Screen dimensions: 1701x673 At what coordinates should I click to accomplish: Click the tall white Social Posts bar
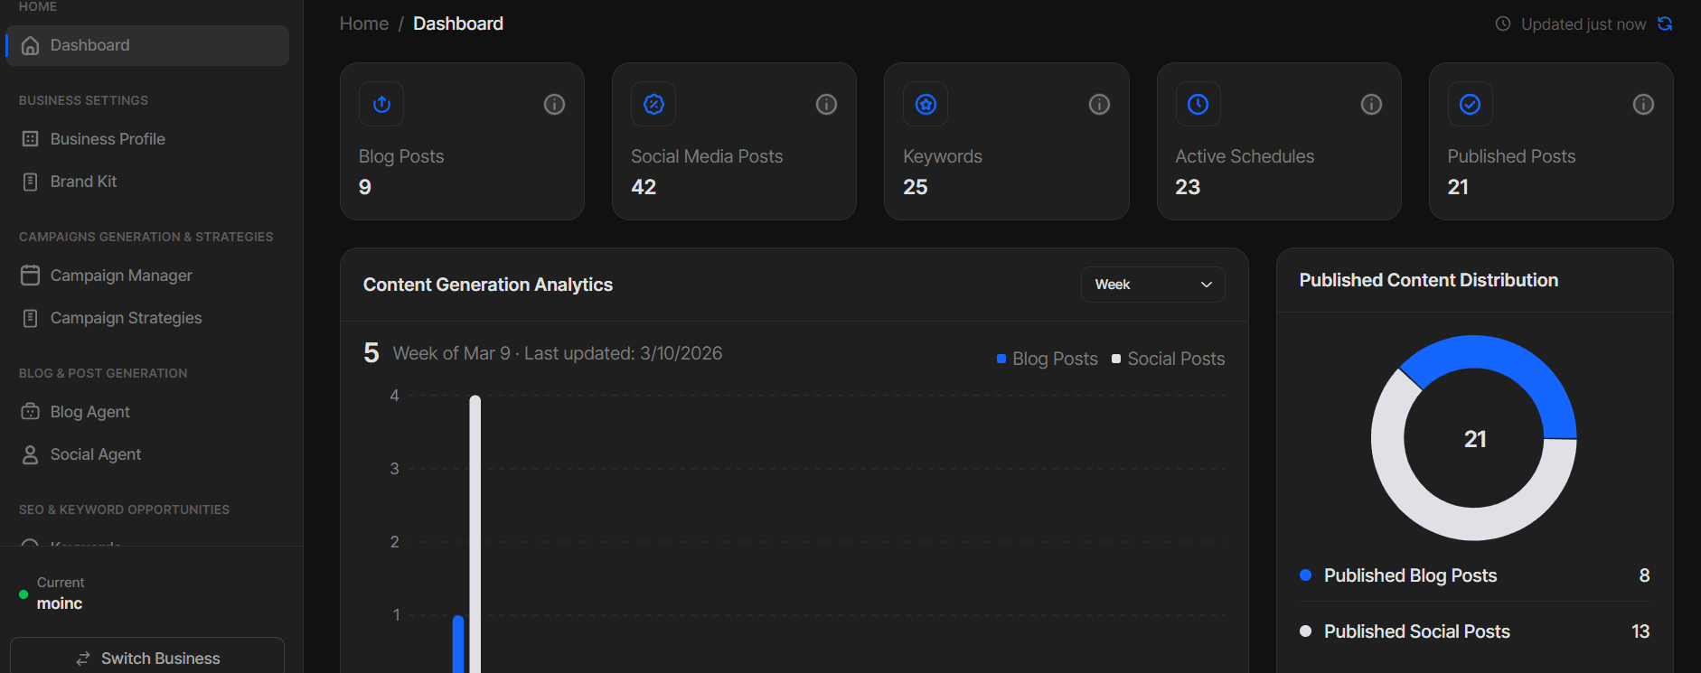click(475, 533)
